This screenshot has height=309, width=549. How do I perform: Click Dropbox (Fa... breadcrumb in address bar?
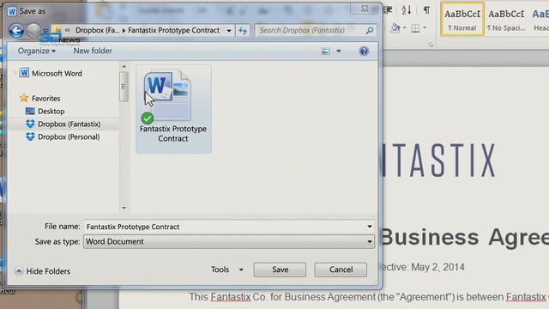pyautogui.click(x=97, y=31)
